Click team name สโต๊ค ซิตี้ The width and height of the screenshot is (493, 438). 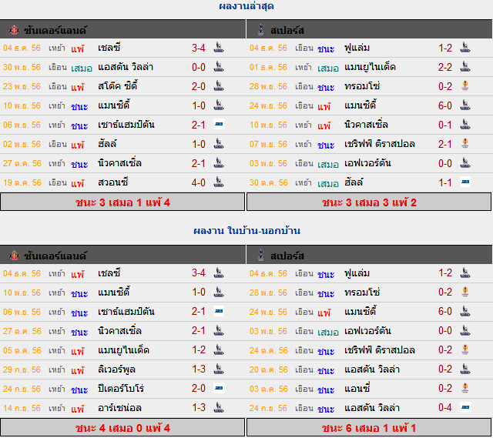[118, 85]
